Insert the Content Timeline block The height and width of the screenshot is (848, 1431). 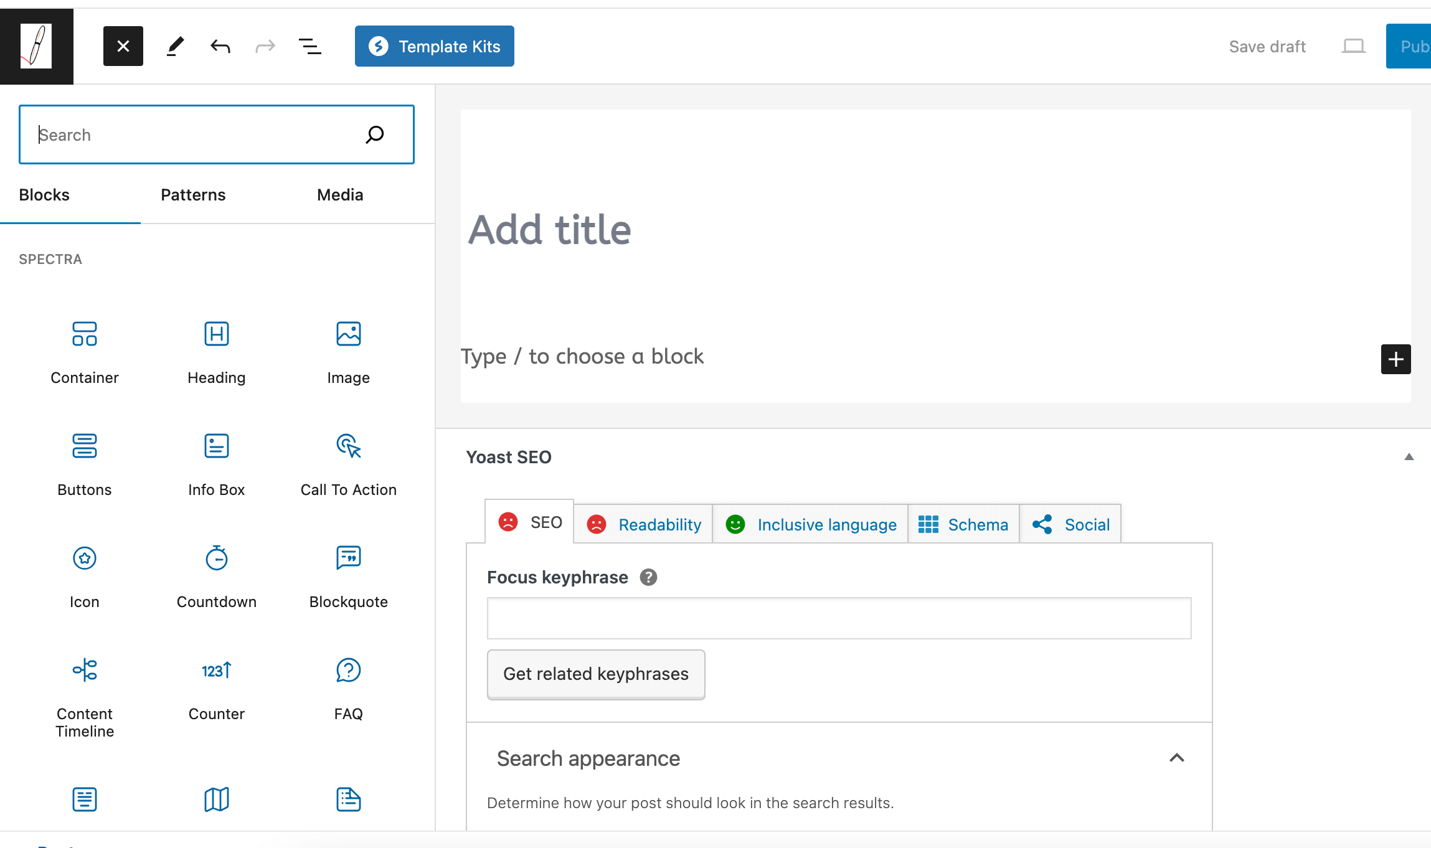[85, 697]
